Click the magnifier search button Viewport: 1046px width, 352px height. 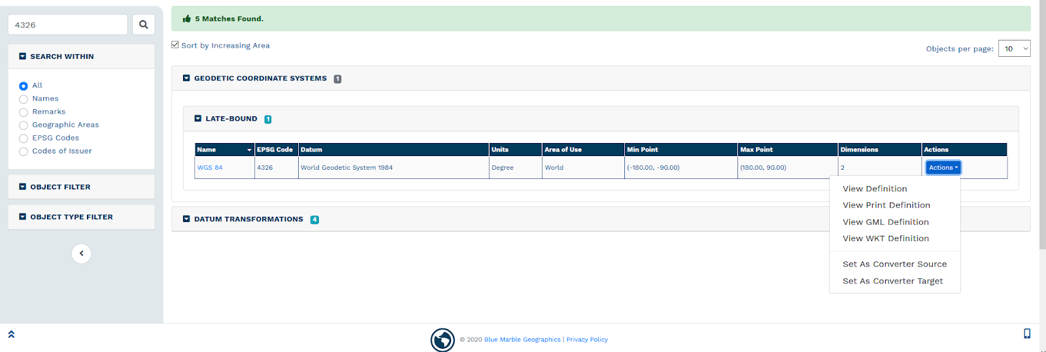click(x=143, y=25)
